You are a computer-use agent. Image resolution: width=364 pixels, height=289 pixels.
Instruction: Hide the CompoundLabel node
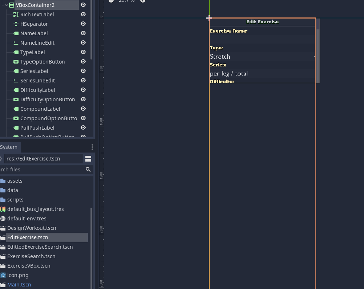(x=83, y=109)
